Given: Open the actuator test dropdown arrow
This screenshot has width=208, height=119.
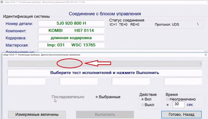Looking at the screenshot, I should coord(200,64).
